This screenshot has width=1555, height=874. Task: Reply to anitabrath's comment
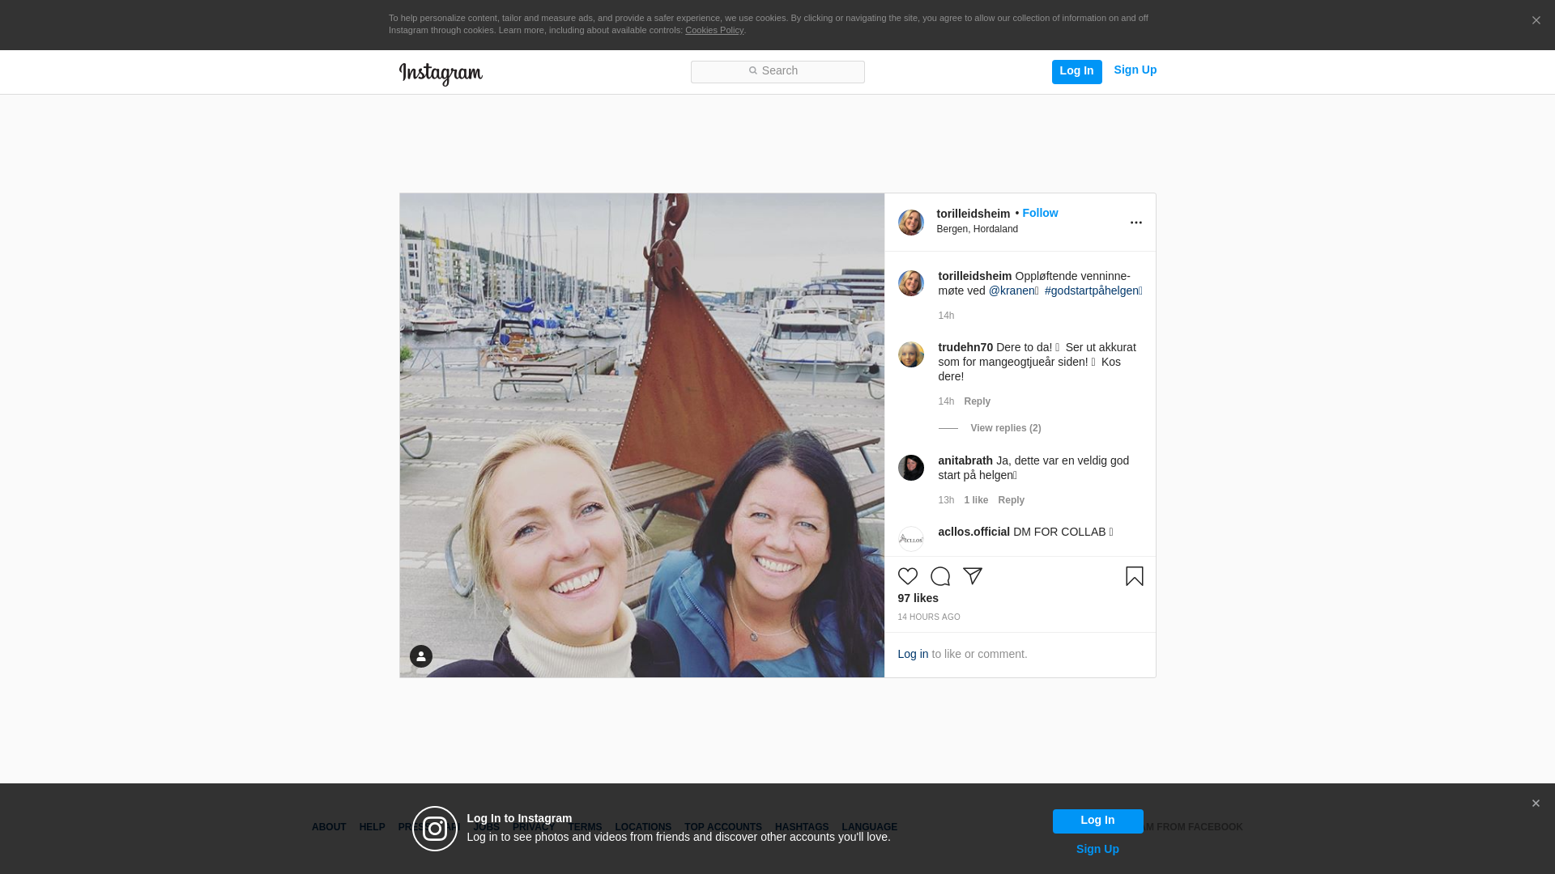click(1011, 500)
